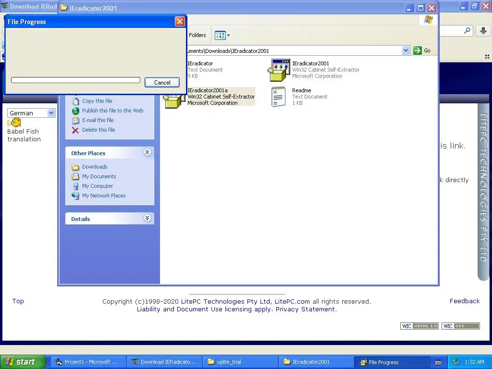Click the Windows flag logo in Explorer
492x369 pixels.
click(x=428, y=20)
